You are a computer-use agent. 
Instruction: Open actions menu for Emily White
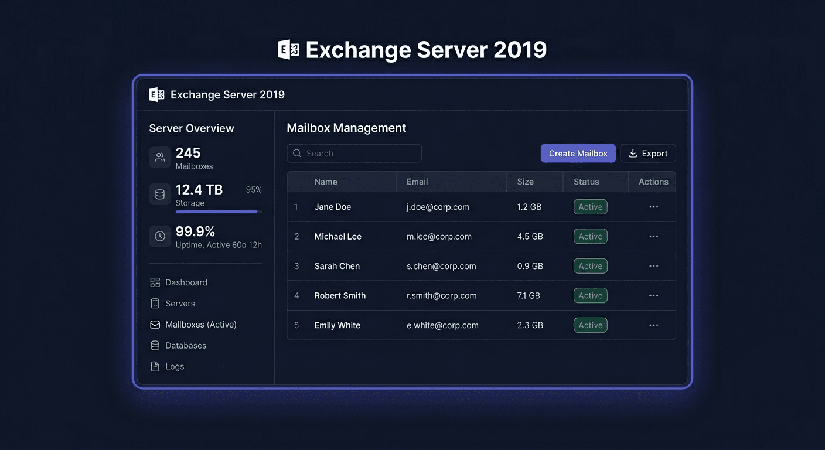click(x=653, y=325)
